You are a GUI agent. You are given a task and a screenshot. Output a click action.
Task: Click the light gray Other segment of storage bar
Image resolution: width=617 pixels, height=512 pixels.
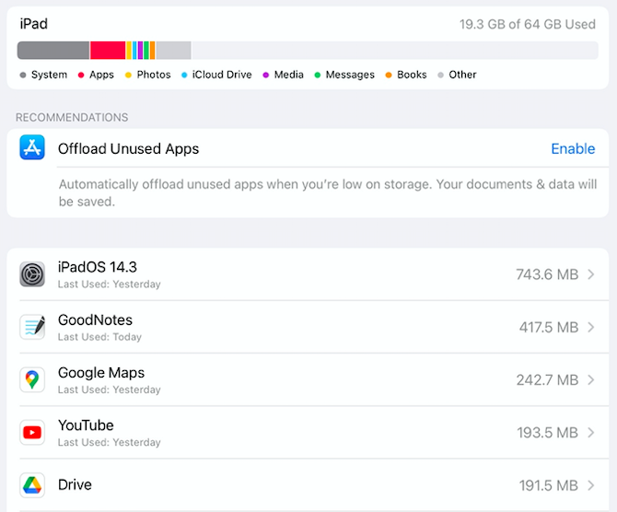pos(173,51)
